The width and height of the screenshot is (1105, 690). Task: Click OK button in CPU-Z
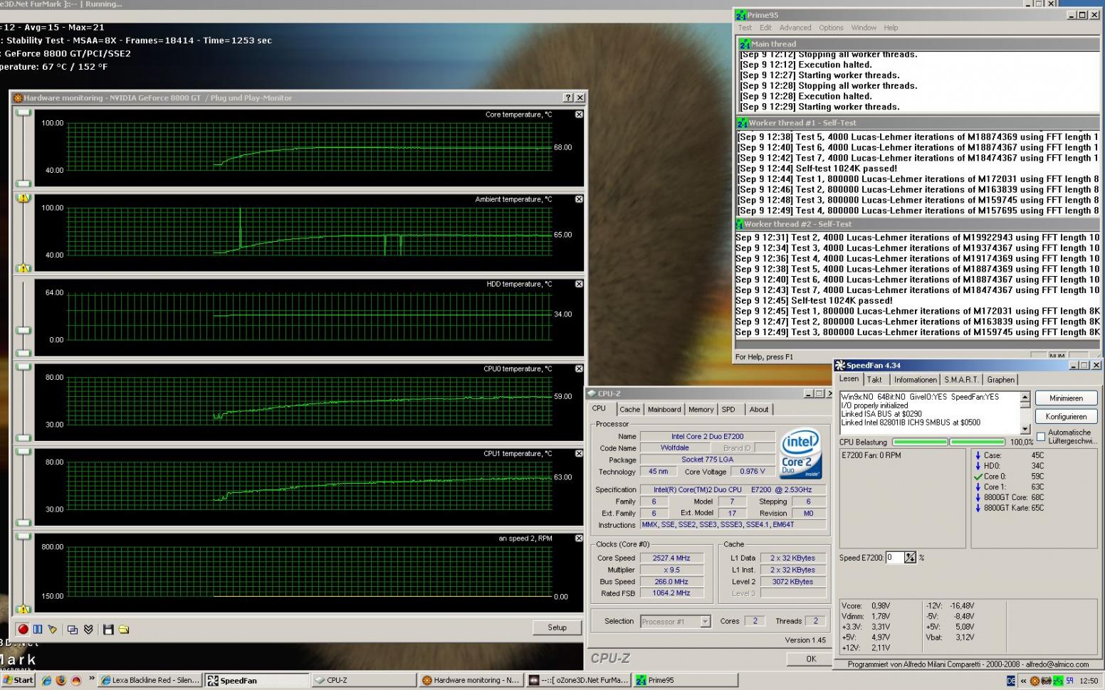tap(811, 659)
